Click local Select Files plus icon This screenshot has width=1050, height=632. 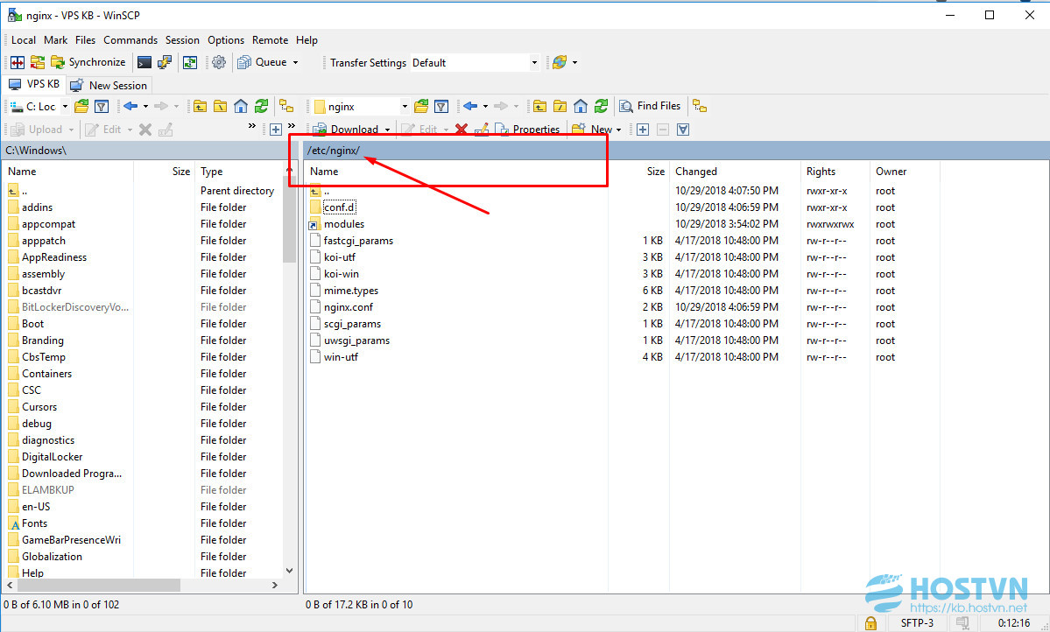click(x=276, y=130)
